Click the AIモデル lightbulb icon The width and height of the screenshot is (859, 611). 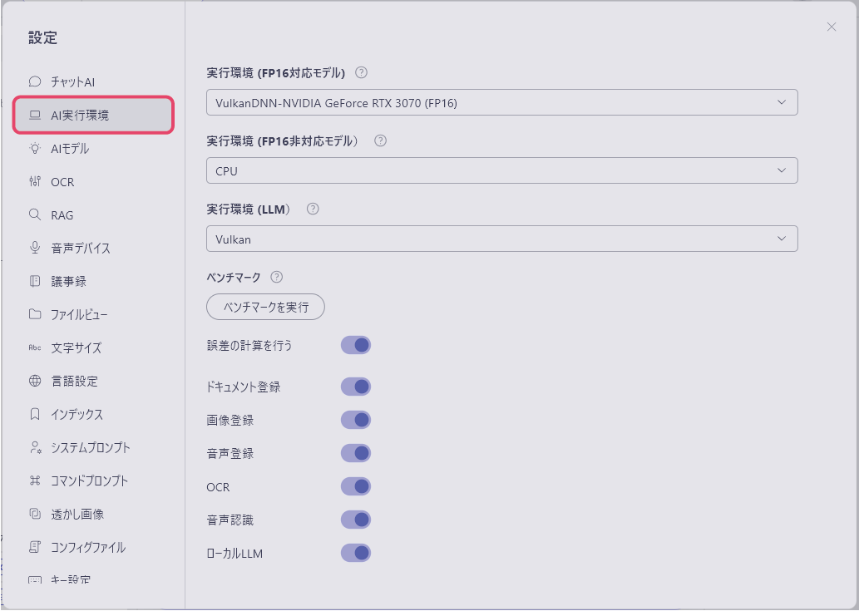[34, 148]
